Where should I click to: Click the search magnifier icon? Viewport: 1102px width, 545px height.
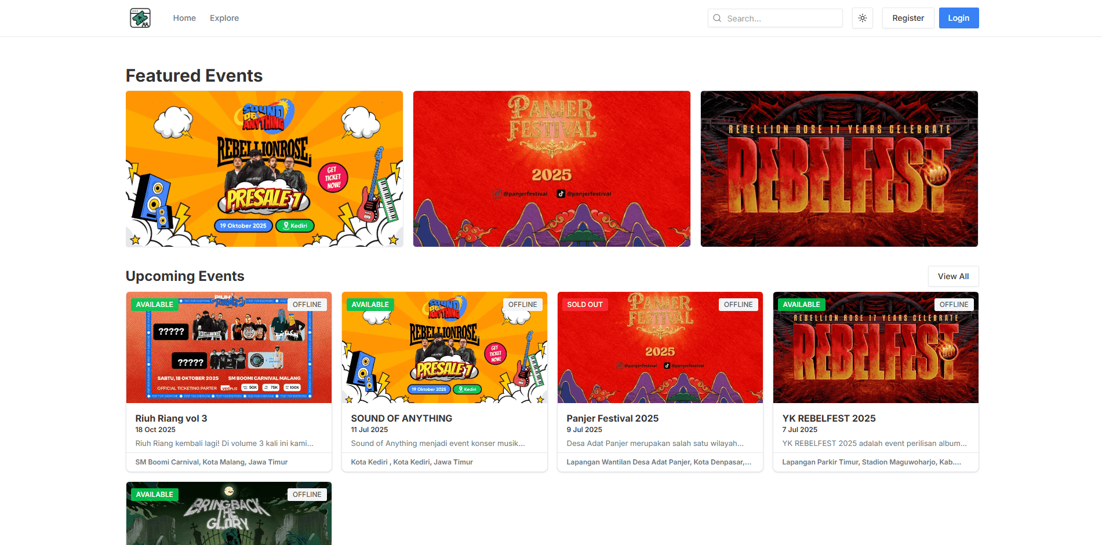point(717,18)
